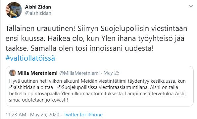The height and width of the screenshot is (119, 197).
Task: Click the main tweet text "Tällainen urauutinen!"
Action: (40, 29)
